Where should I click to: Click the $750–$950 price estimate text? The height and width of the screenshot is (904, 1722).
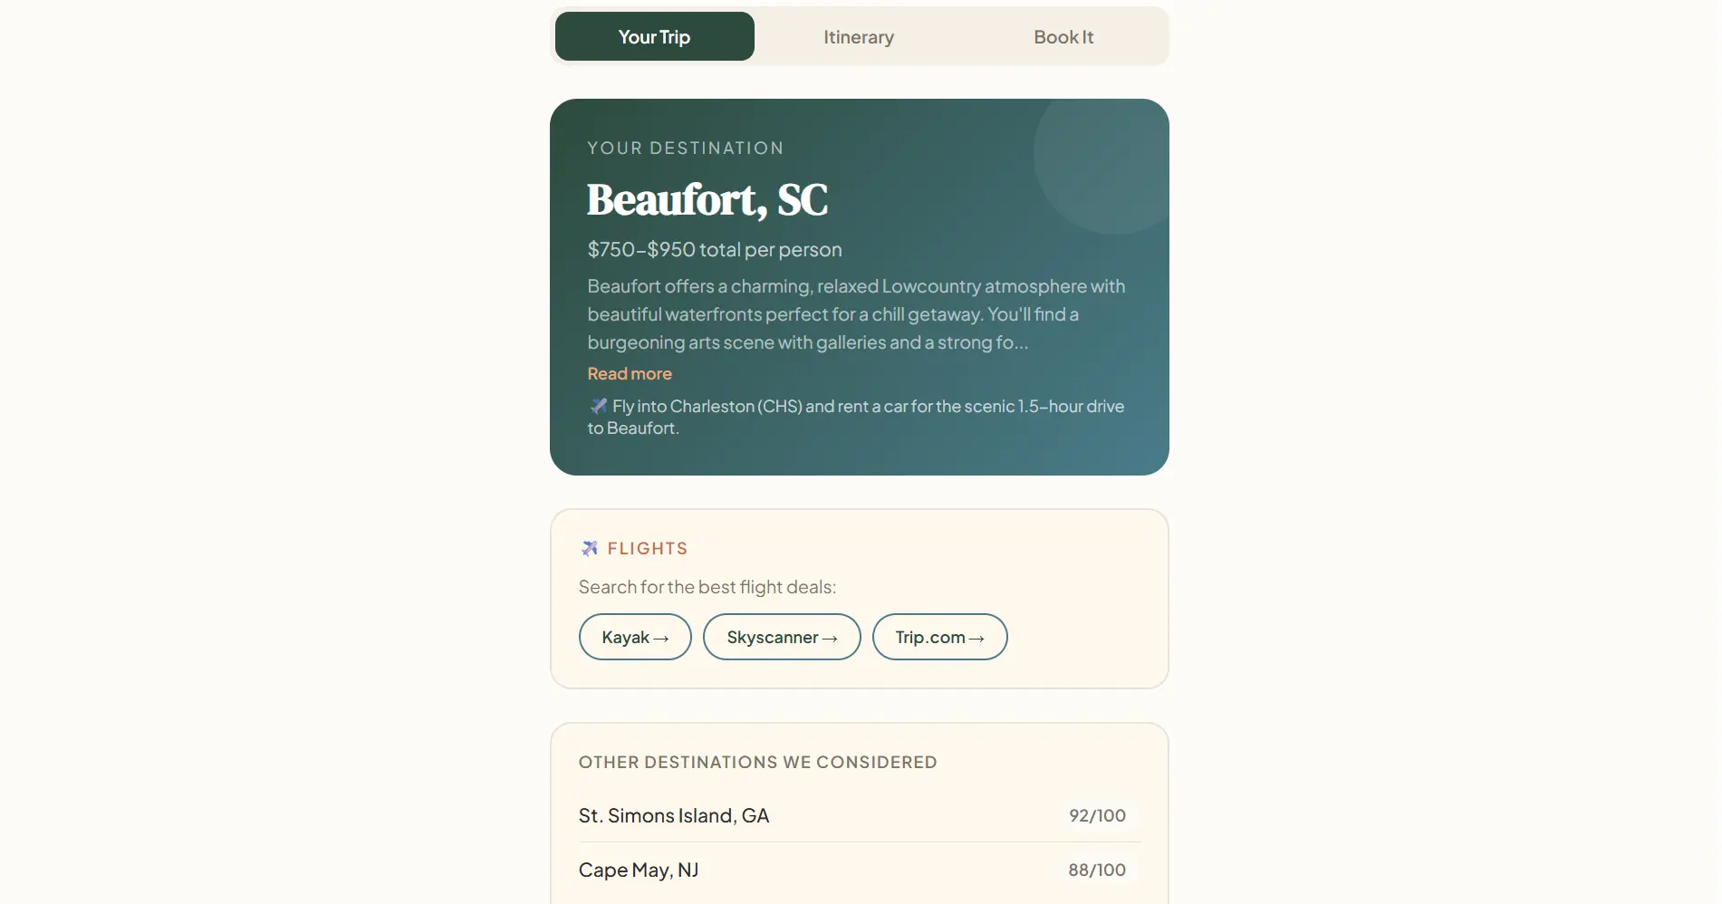(715, 249)
